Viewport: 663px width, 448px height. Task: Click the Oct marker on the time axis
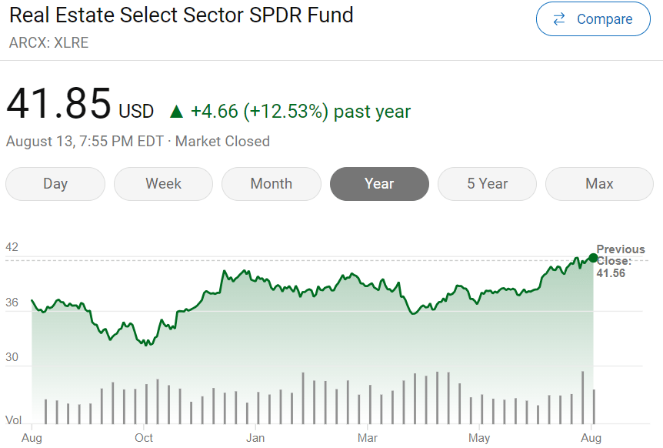coord(144,438)
